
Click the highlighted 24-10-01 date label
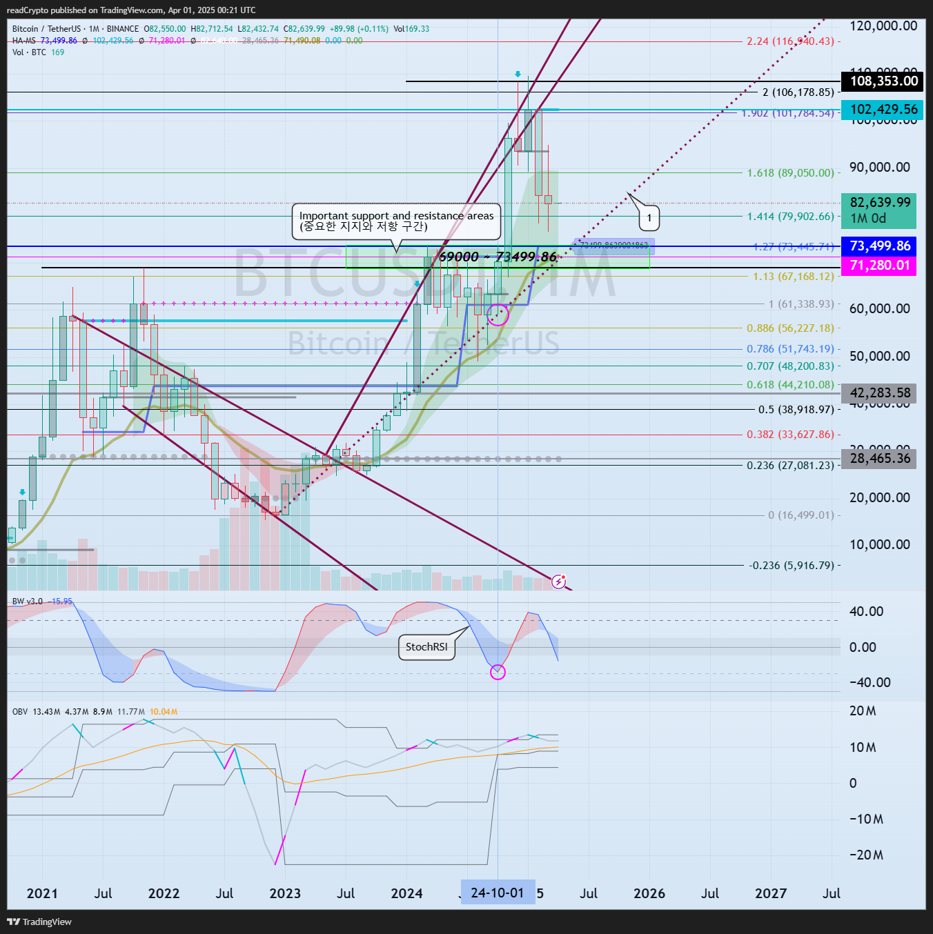click(x=498, y=893)
